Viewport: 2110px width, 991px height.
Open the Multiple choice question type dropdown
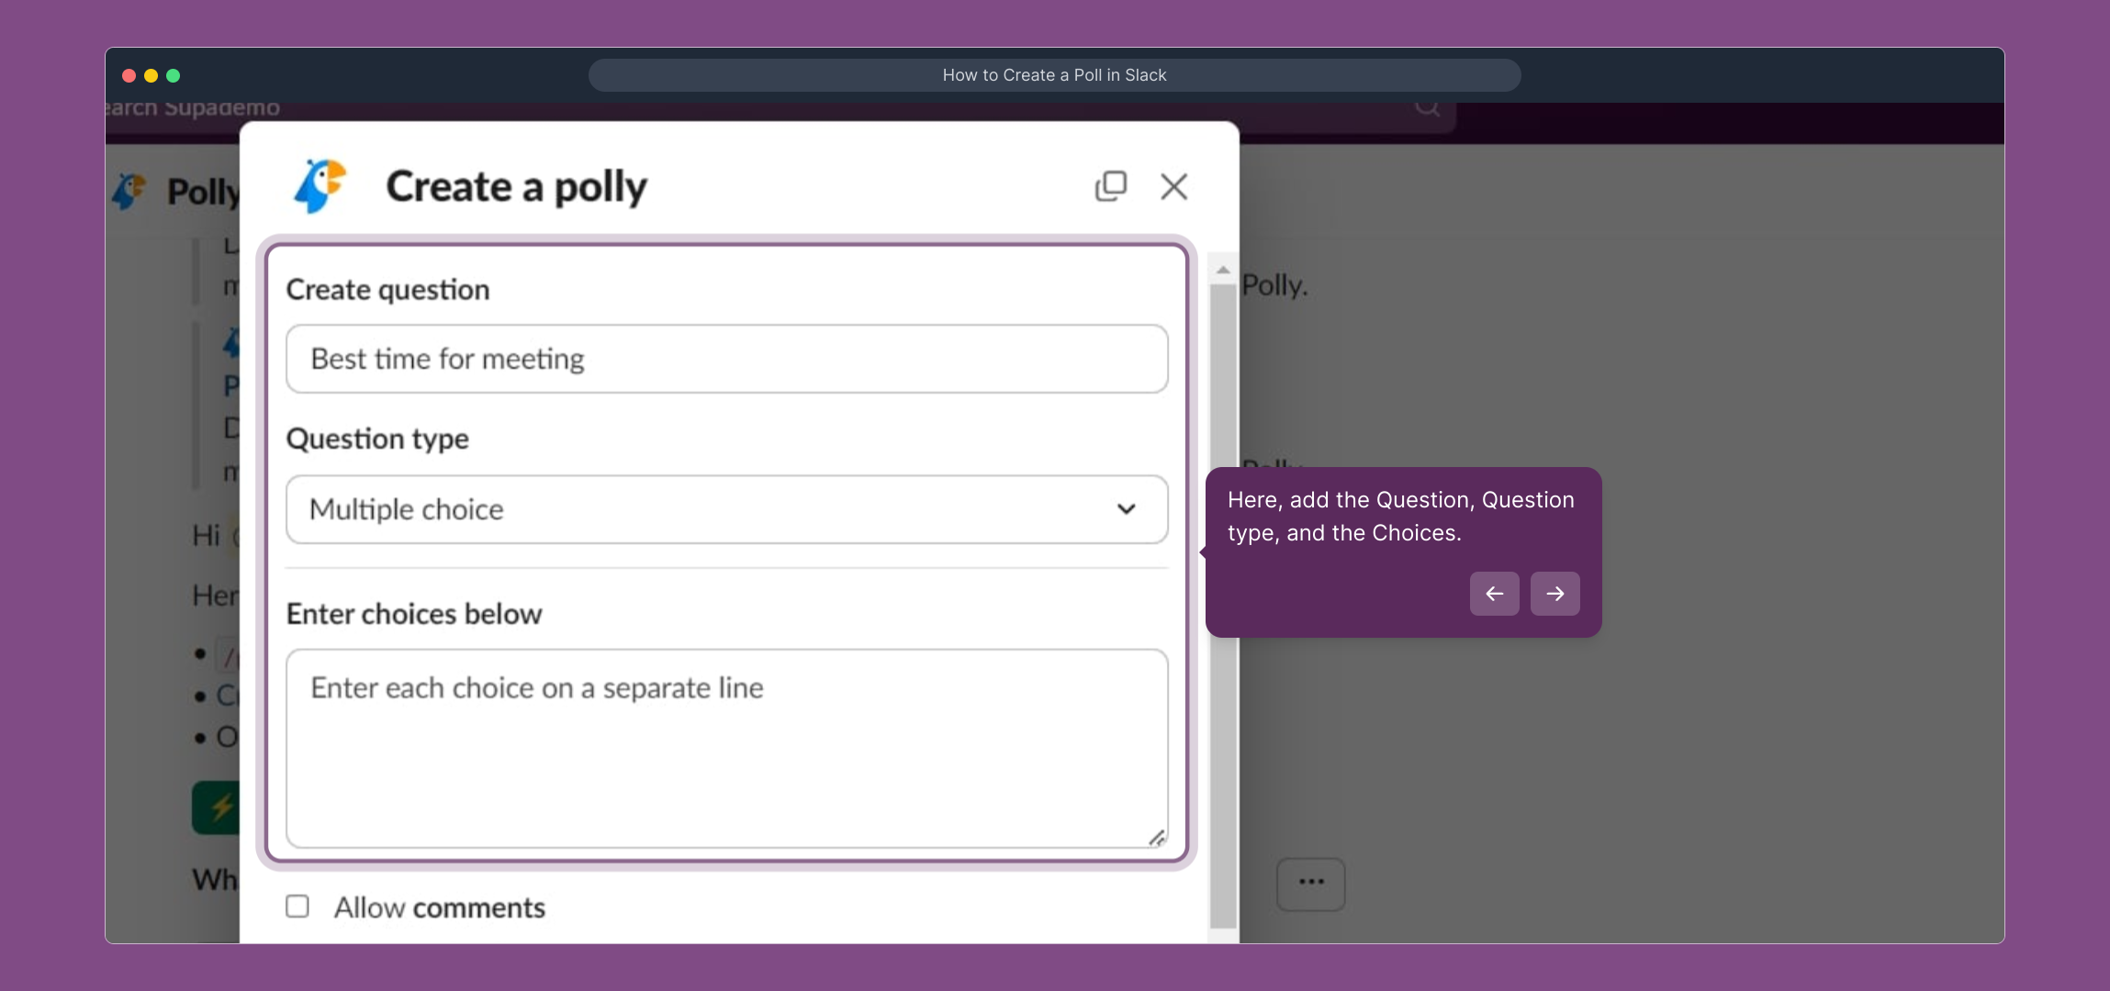click(x=724, y=509)
